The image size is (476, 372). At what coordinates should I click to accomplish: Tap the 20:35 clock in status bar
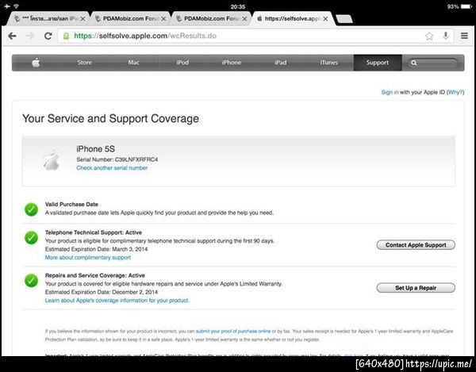pyautogui.click(x=238, y=6)
